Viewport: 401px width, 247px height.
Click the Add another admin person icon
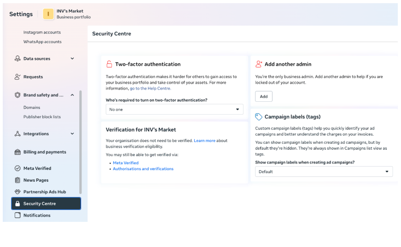click(x=259, y=64)
